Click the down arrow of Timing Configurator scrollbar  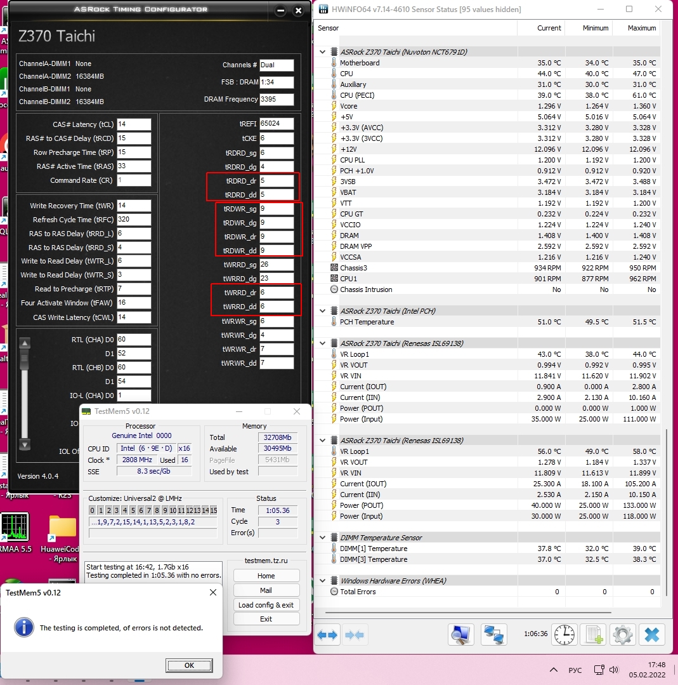point(25,445)
